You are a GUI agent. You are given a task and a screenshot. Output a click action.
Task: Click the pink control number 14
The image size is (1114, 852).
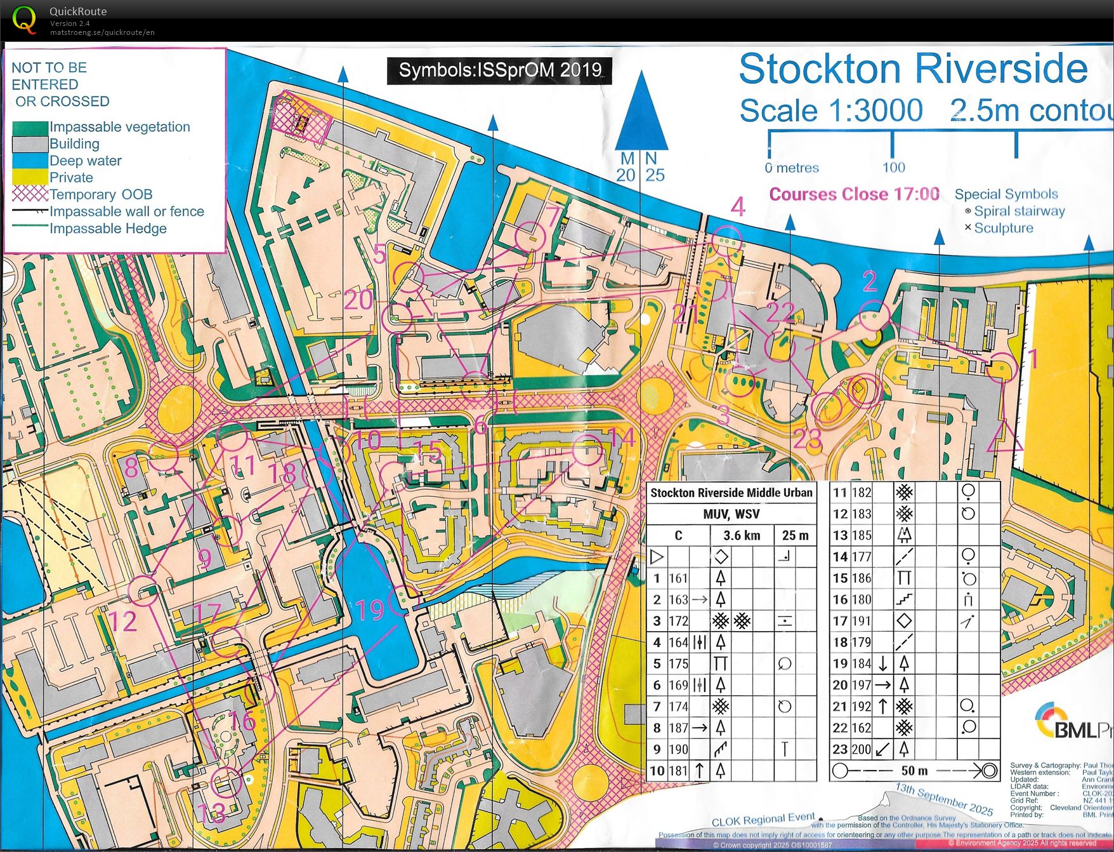pyautogui.click(x=622, y=437)
